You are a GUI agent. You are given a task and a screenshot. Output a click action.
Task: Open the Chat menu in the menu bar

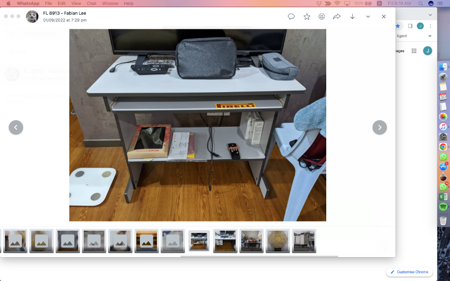(91, 4)
